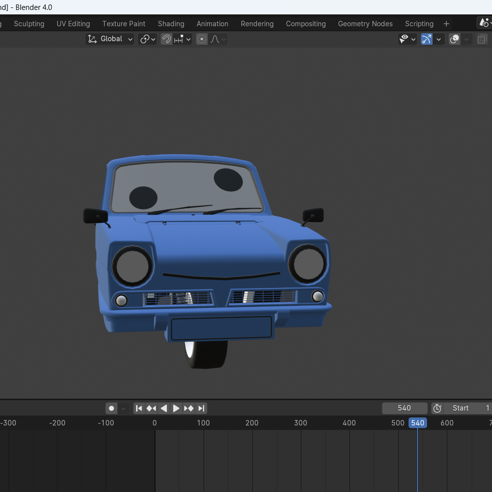This screenshot has height=492, width=492.
Task: Click the current frame field showing 540
Action: (x=405, y=408)
